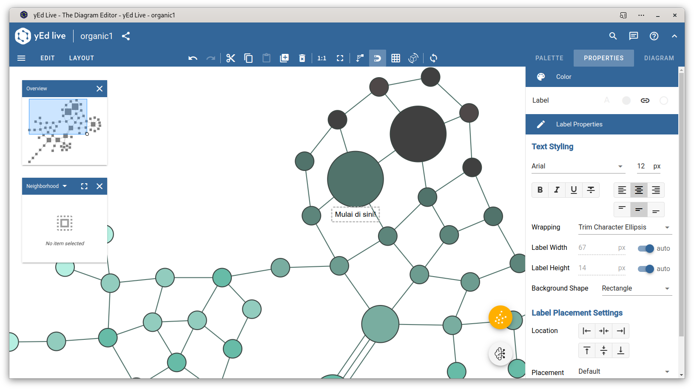Toggle Label Width auto switch

click(646, 249)
